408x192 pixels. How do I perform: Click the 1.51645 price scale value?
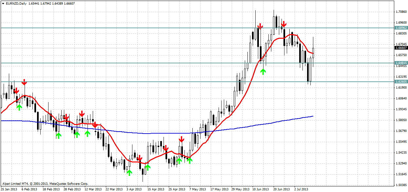[401, 174]
